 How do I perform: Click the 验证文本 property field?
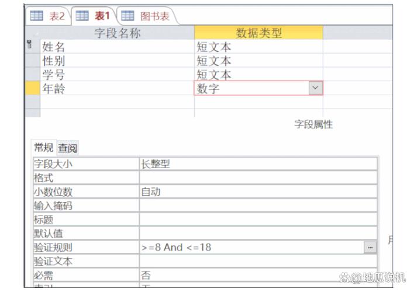tap(258, 262)
